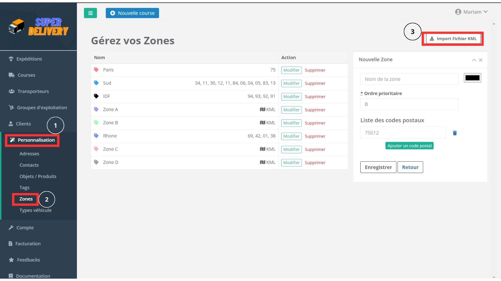The height and width of the screenshot is (281, 501).
Task: Click the Paris code 75 value
Action: [273, 70]
